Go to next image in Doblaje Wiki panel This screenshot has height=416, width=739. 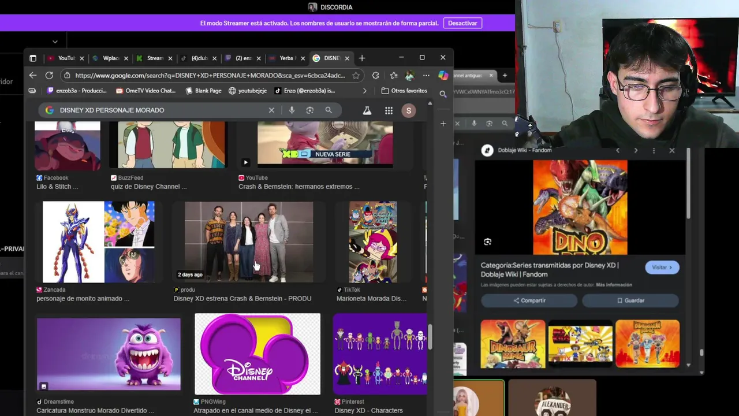[x=636, y=150]
